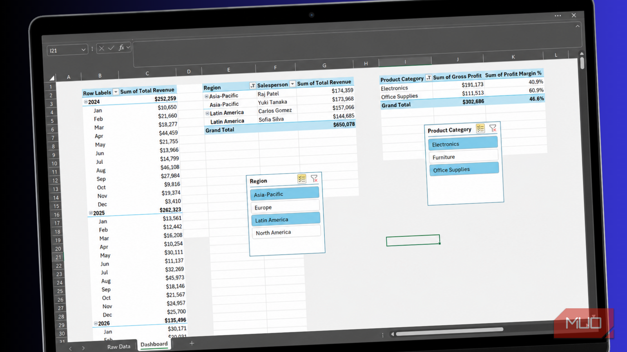
Task: Toggle multi-select in Region slicer
Action: tap(301, 179)
